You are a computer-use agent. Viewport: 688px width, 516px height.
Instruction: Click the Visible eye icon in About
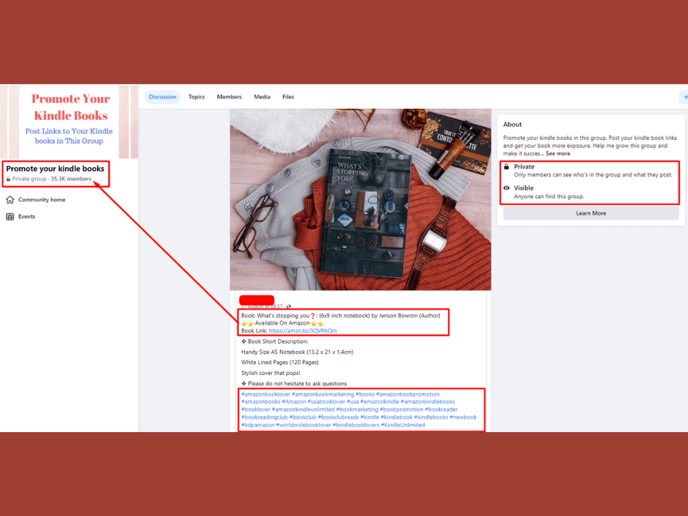point(506,188)
